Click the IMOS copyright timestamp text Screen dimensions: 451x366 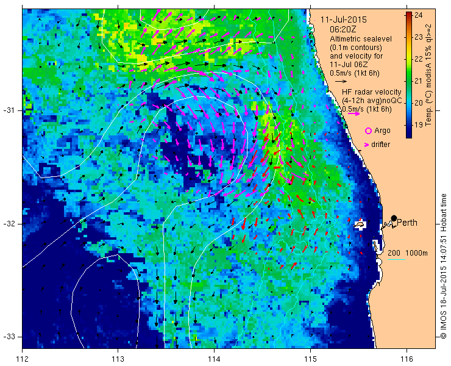[x=443, y=267]
